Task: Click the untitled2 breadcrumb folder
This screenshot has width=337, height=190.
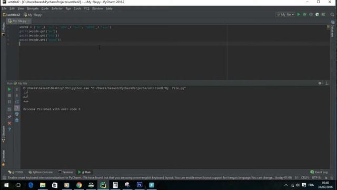Action: (12, 15)
